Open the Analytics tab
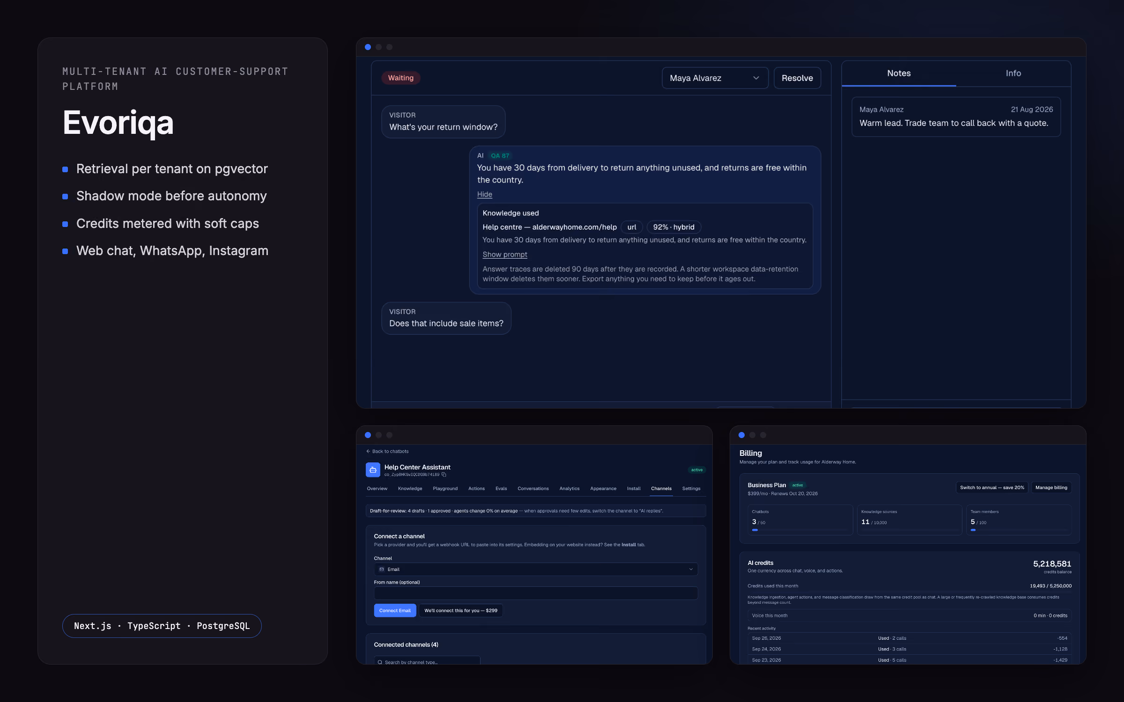Image resolution: width=1124 pixels, height=702 pixels. tap(569, 489)
